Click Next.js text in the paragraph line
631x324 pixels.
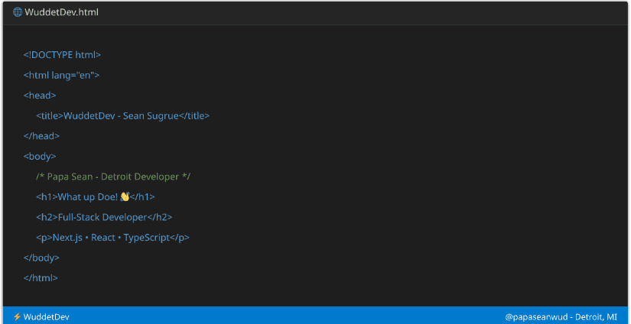[x=67, y=238]
